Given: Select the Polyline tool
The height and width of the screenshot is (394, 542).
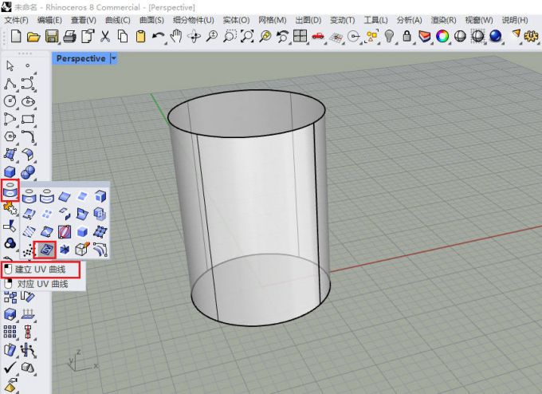Looking at the screenshot, I should (x=10, y=84).
